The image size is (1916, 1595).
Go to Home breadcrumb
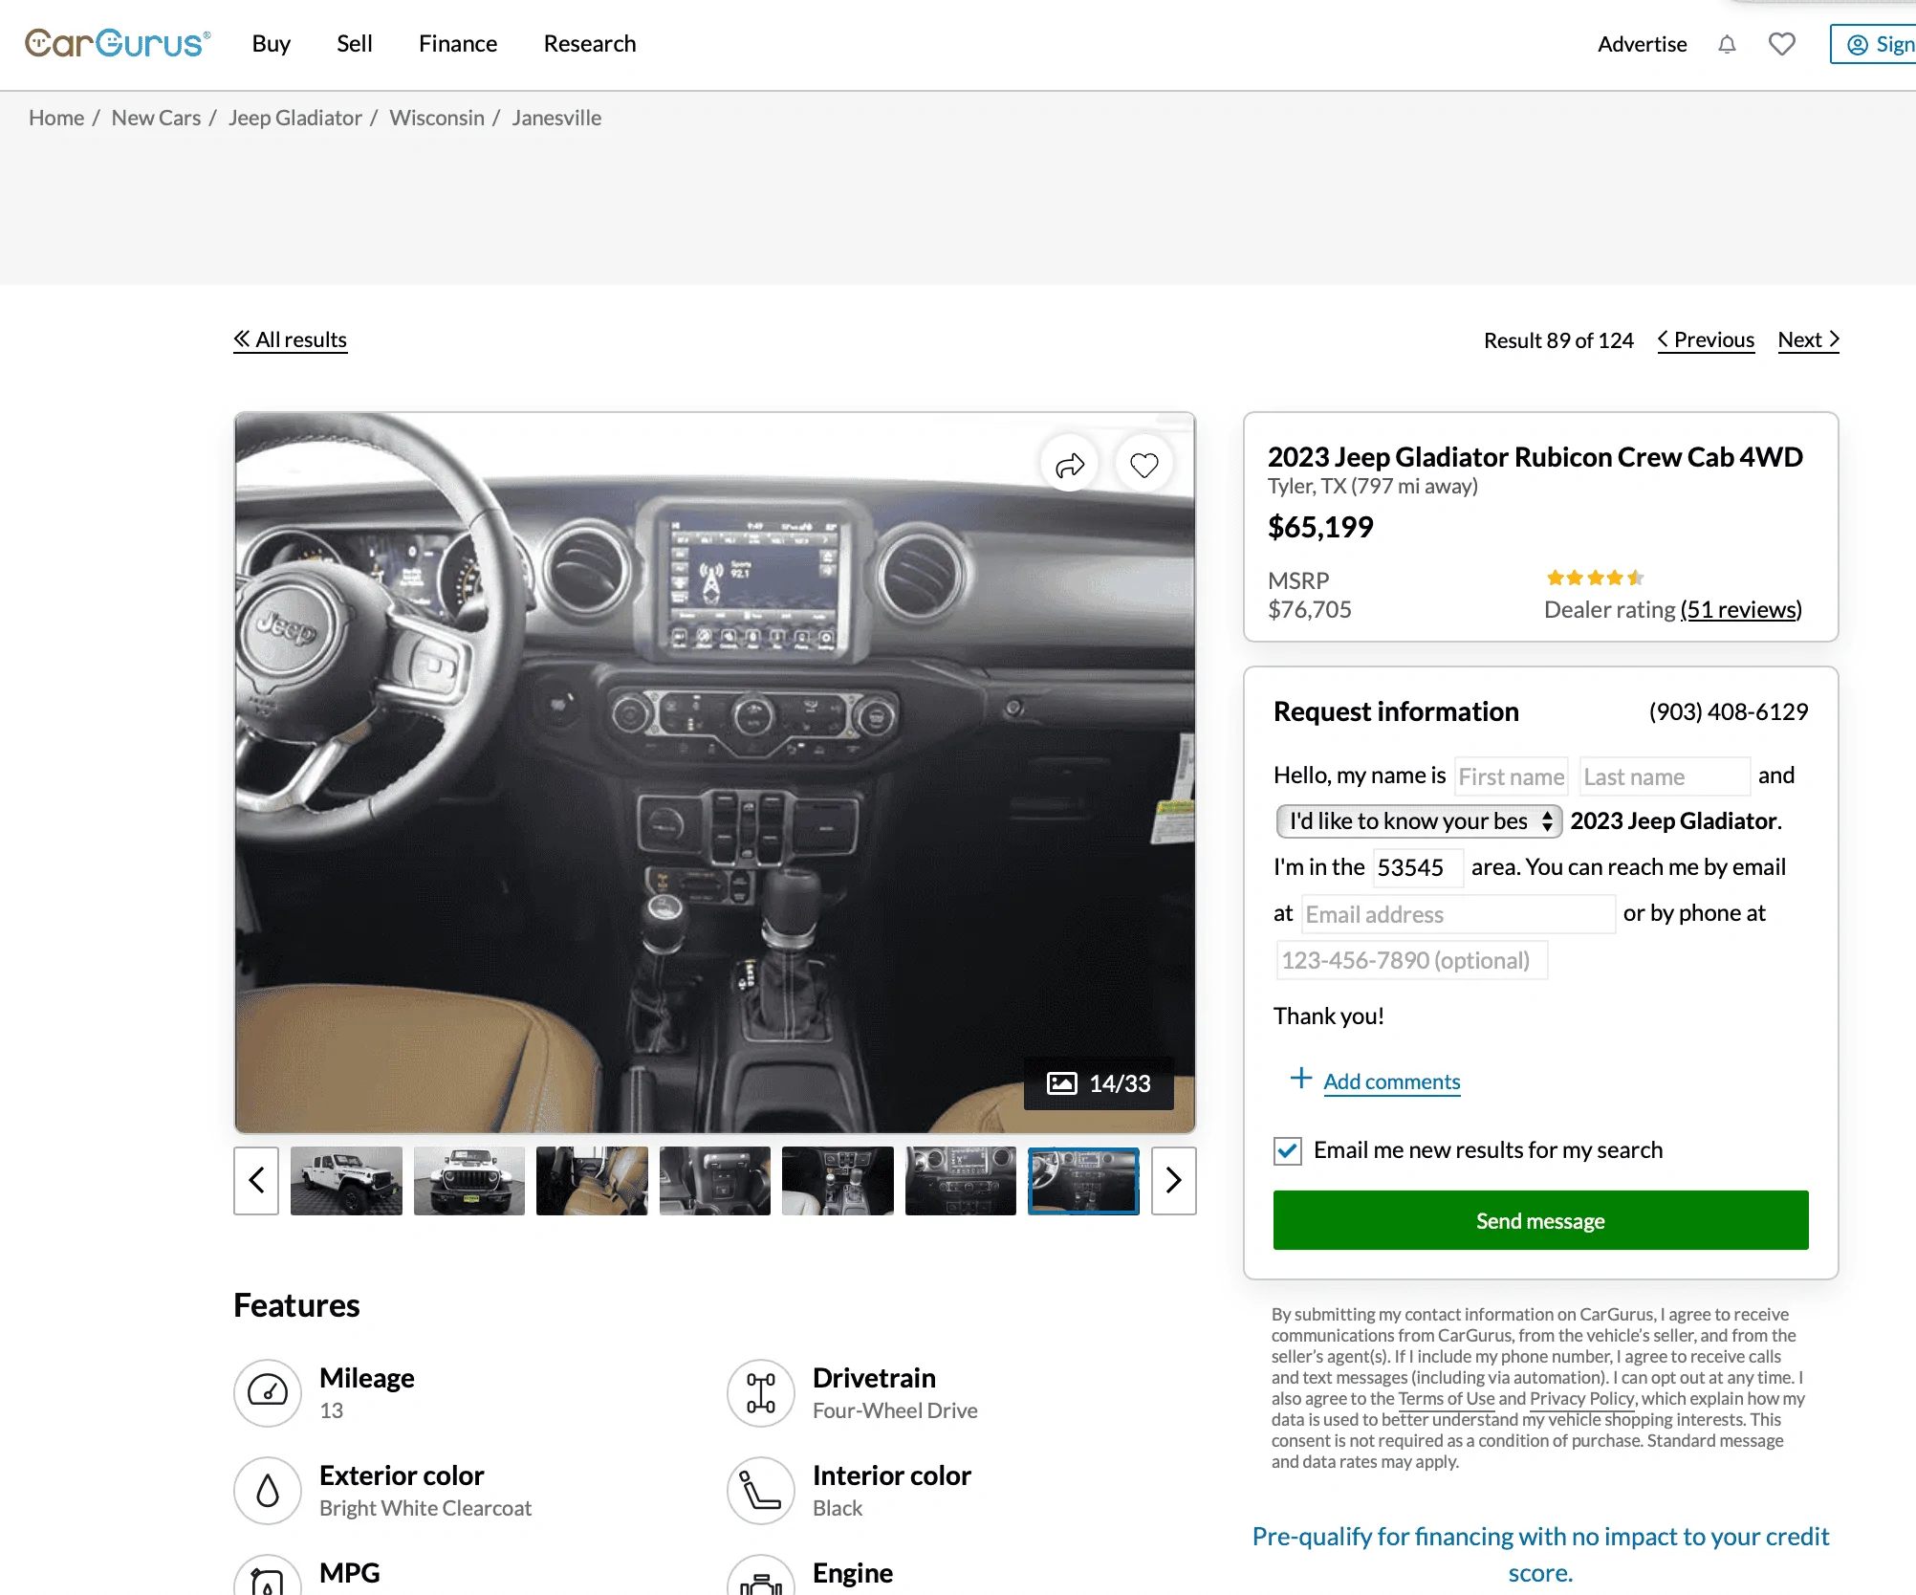[x=56, y=118]
